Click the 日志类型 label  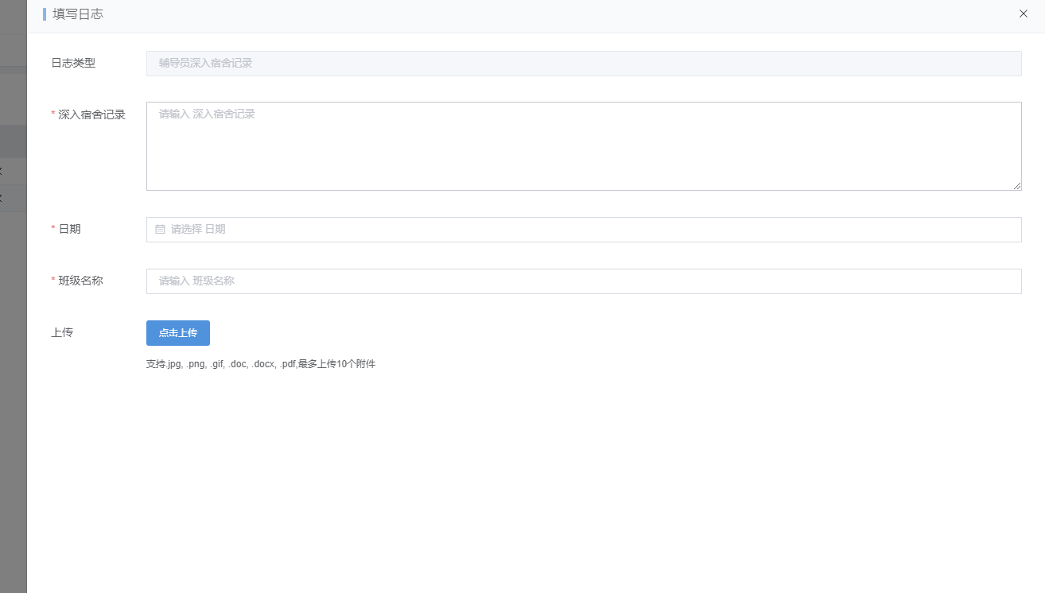[73, 63]
